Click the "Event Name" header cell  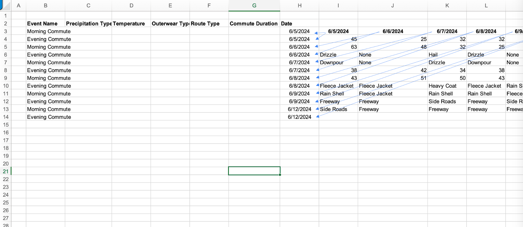pos(45,24)
